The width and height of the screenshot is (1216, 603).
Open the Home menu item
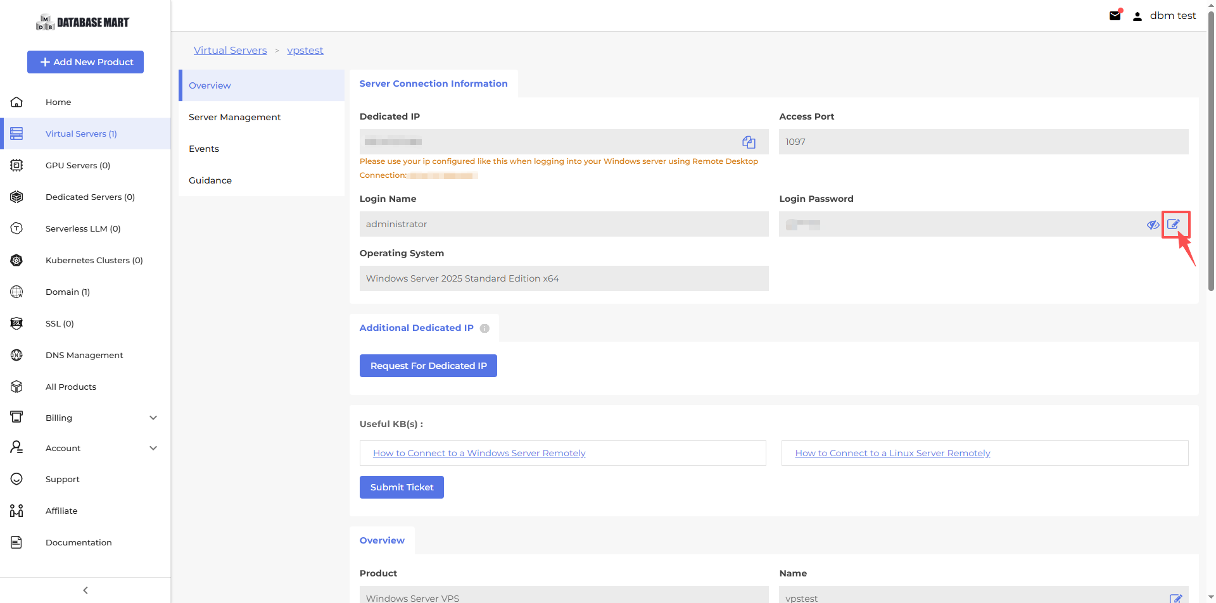pyautogui.click(x=85, y=102)
